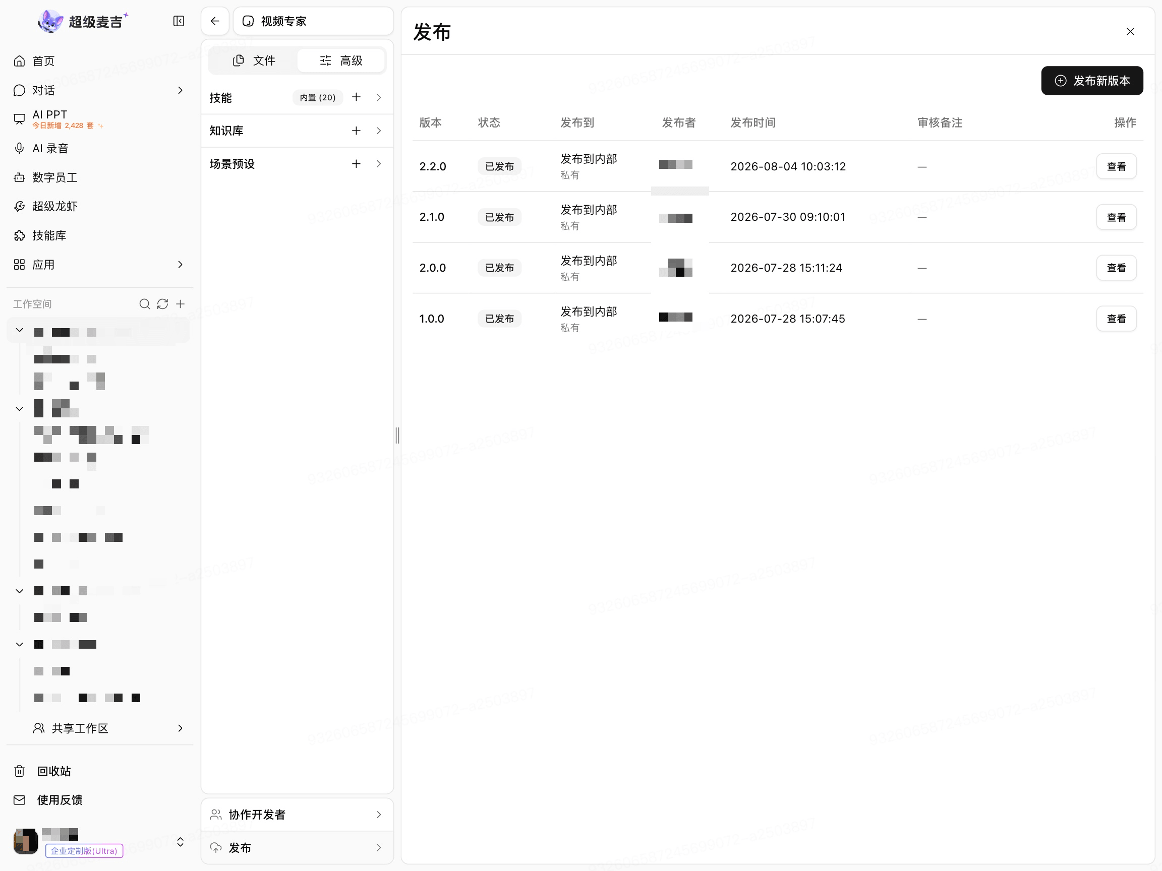The image size is (1162, 871).
Task: Close the 发布 panel
Action: pos(1131,31)
